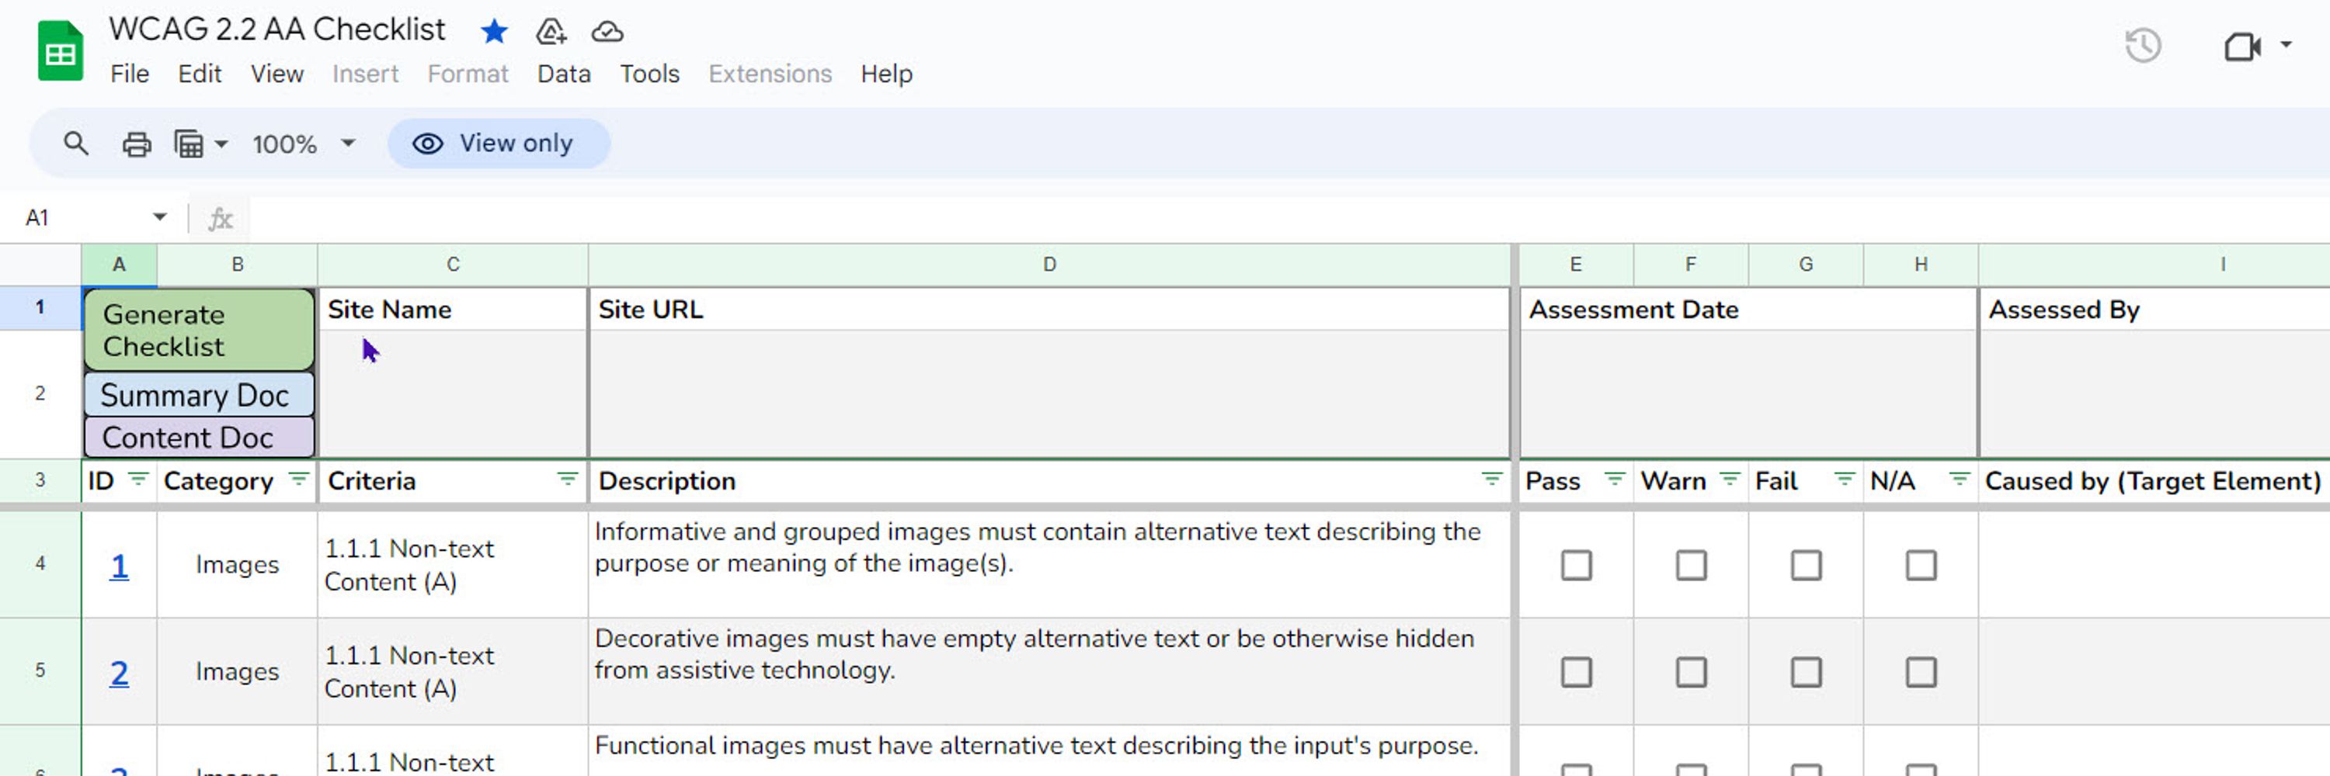Viewport: 2330px width, 776px height.
Task: Click Images category in row 4
Action: tap(237, 565)
